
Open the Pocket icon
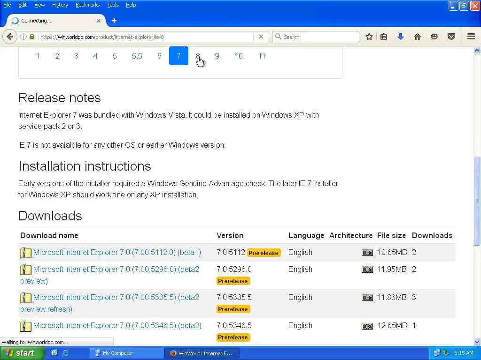tap(451, 37)
